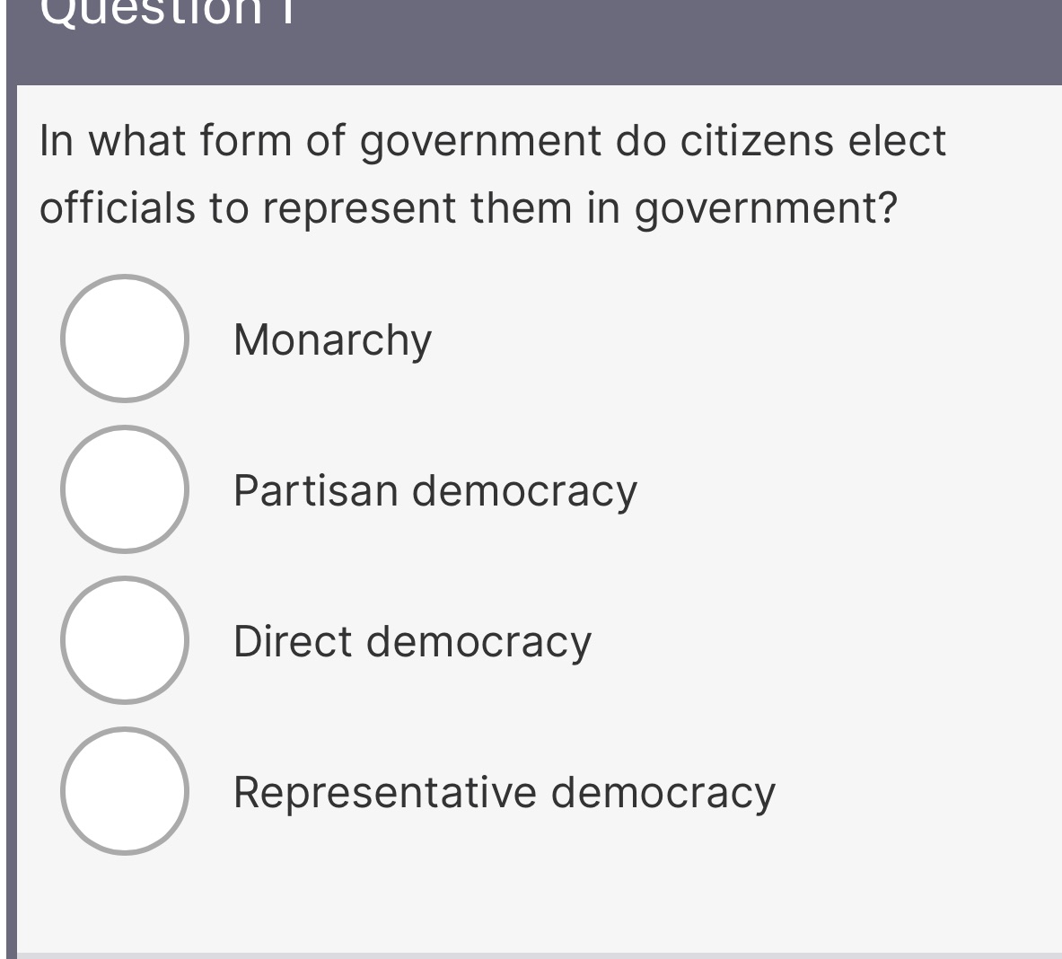This screenshot has width=1062, height=959.
Task: Click the Question 1 header bar
Action: pos(531,36)
